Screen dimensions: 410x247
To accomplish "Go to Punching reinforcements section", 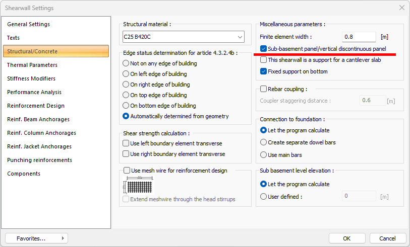I will pos(39,160).
